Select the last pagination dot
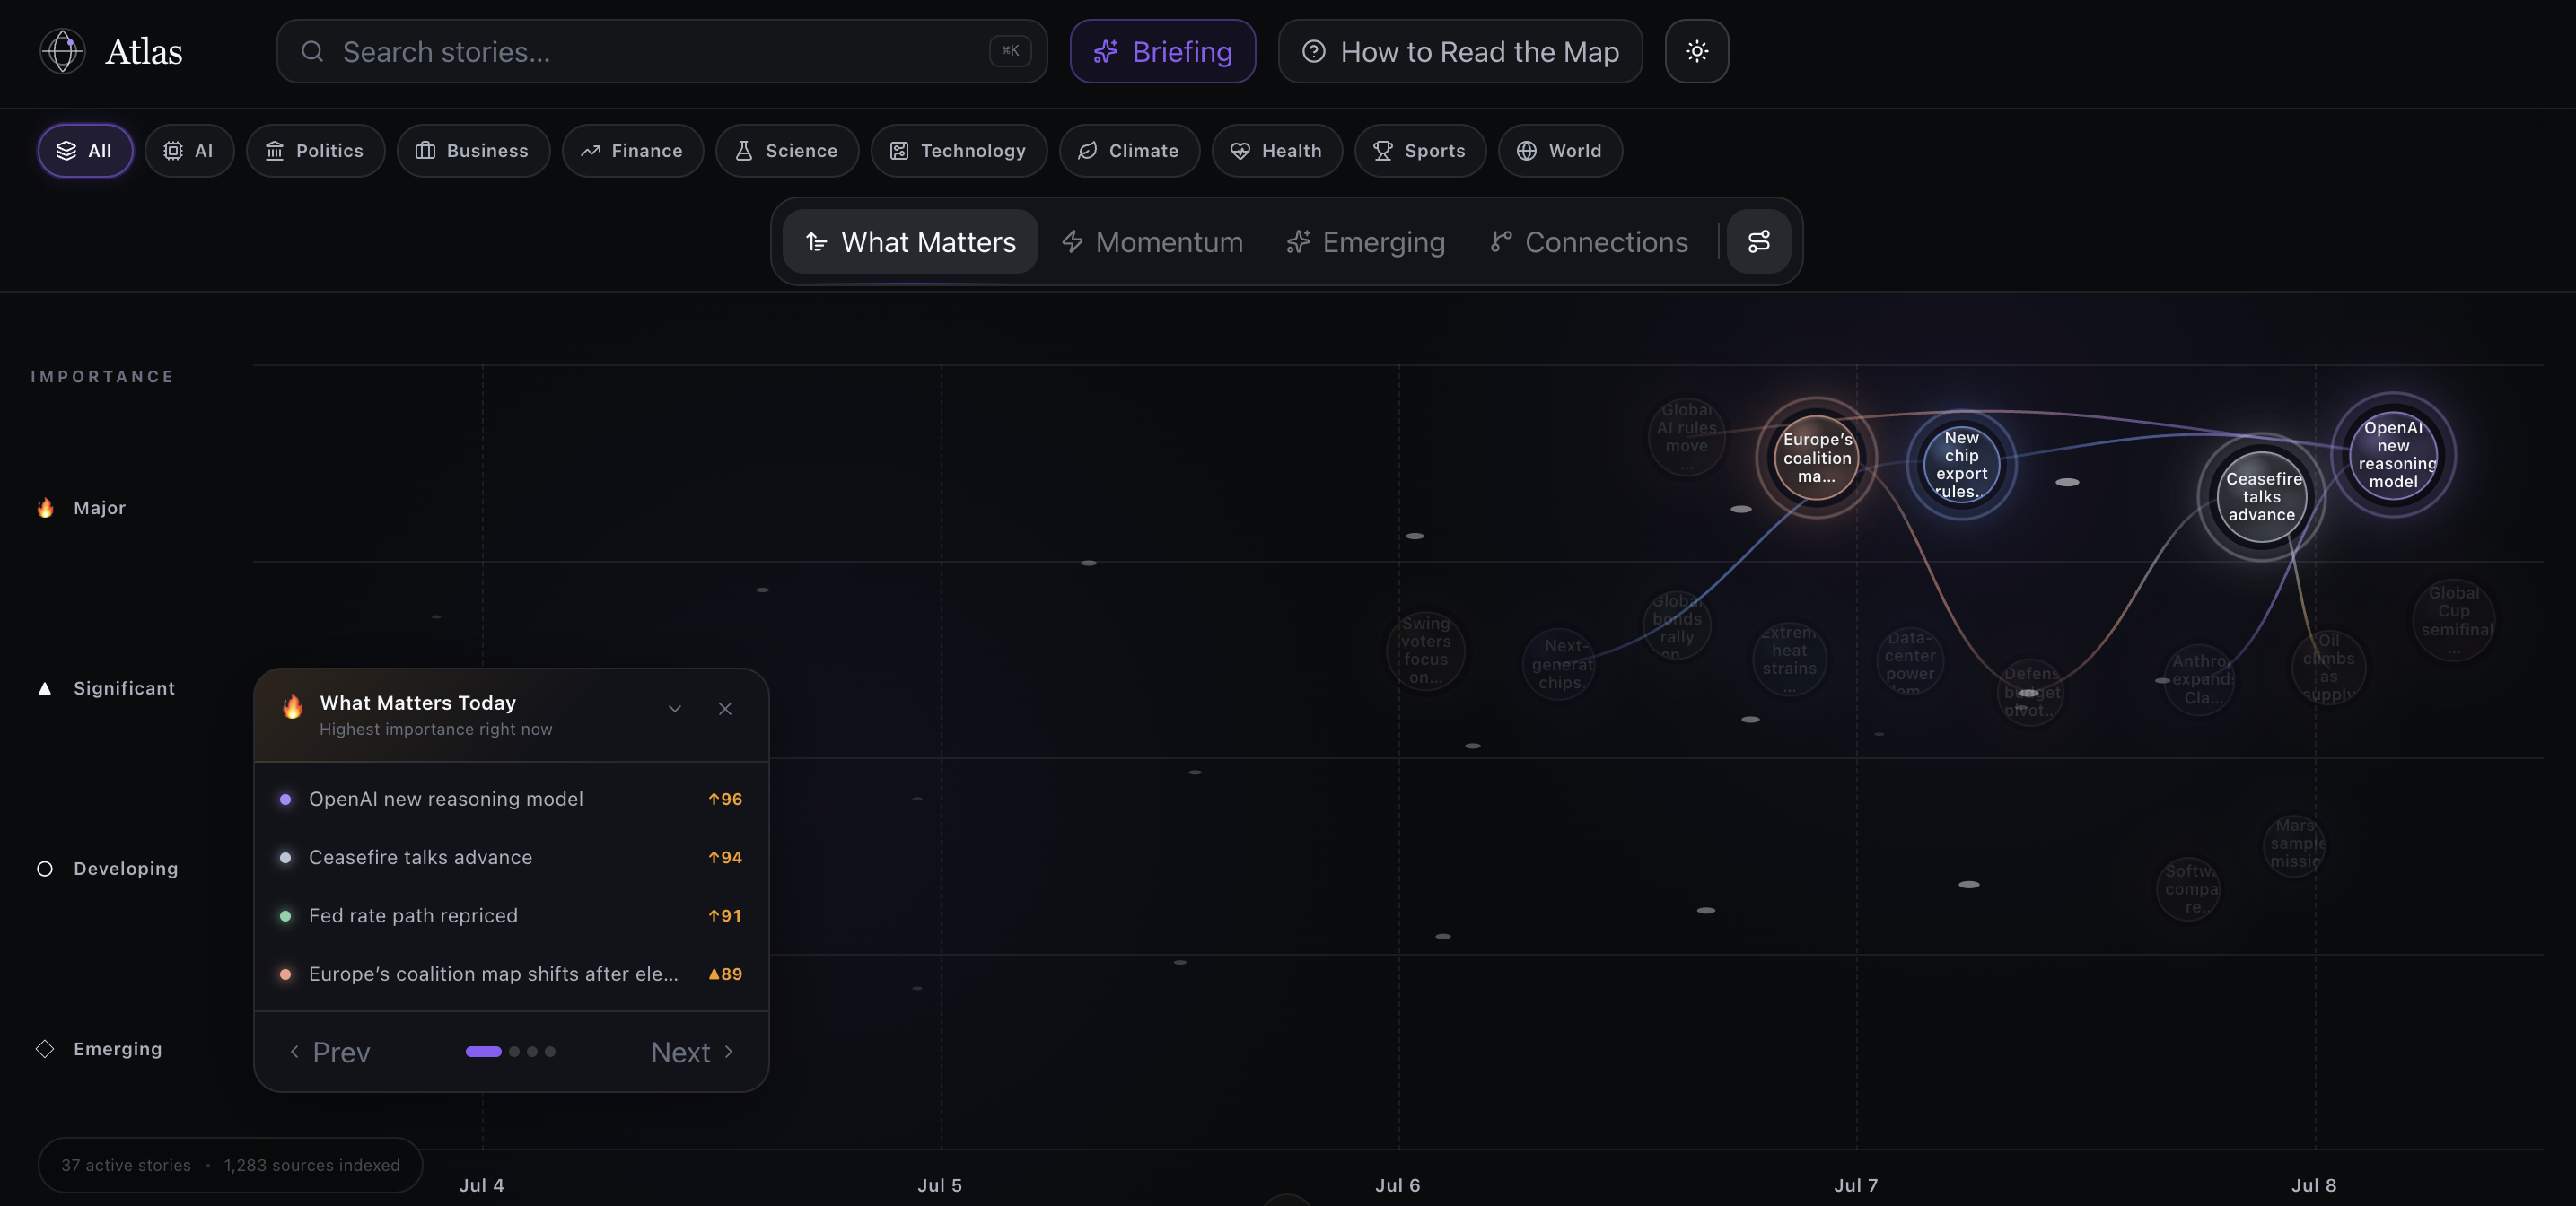Viewport: 2576px width, 1206px height. click(550, 1052)
